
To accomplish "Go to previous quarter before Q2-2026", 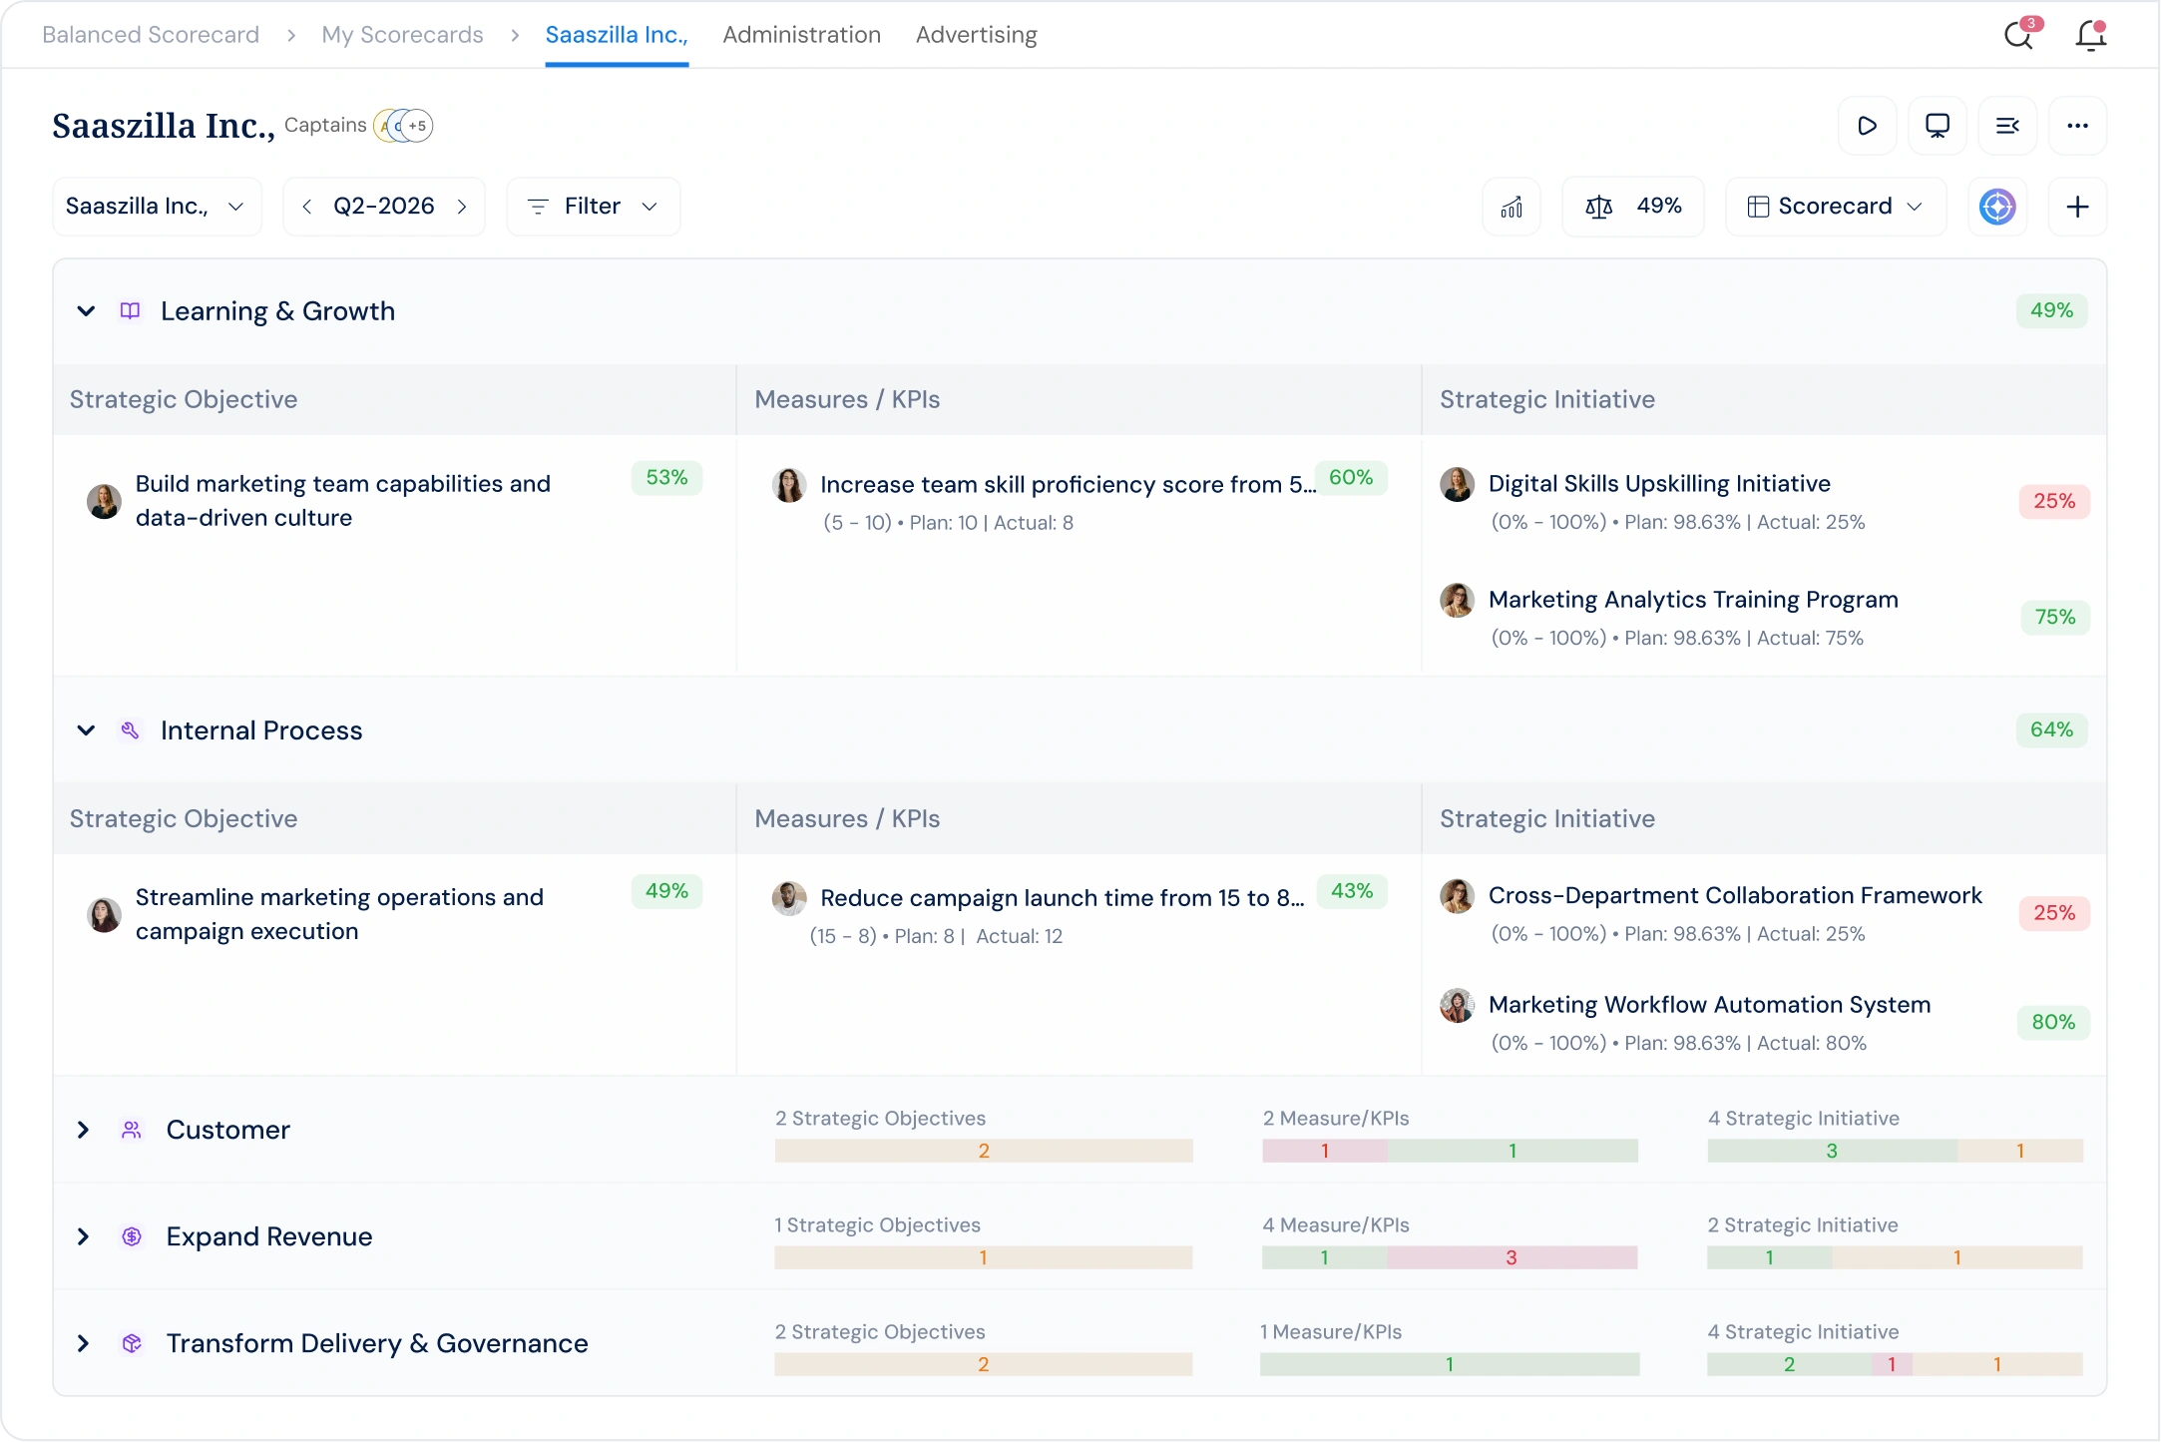I will click(307, 207).
